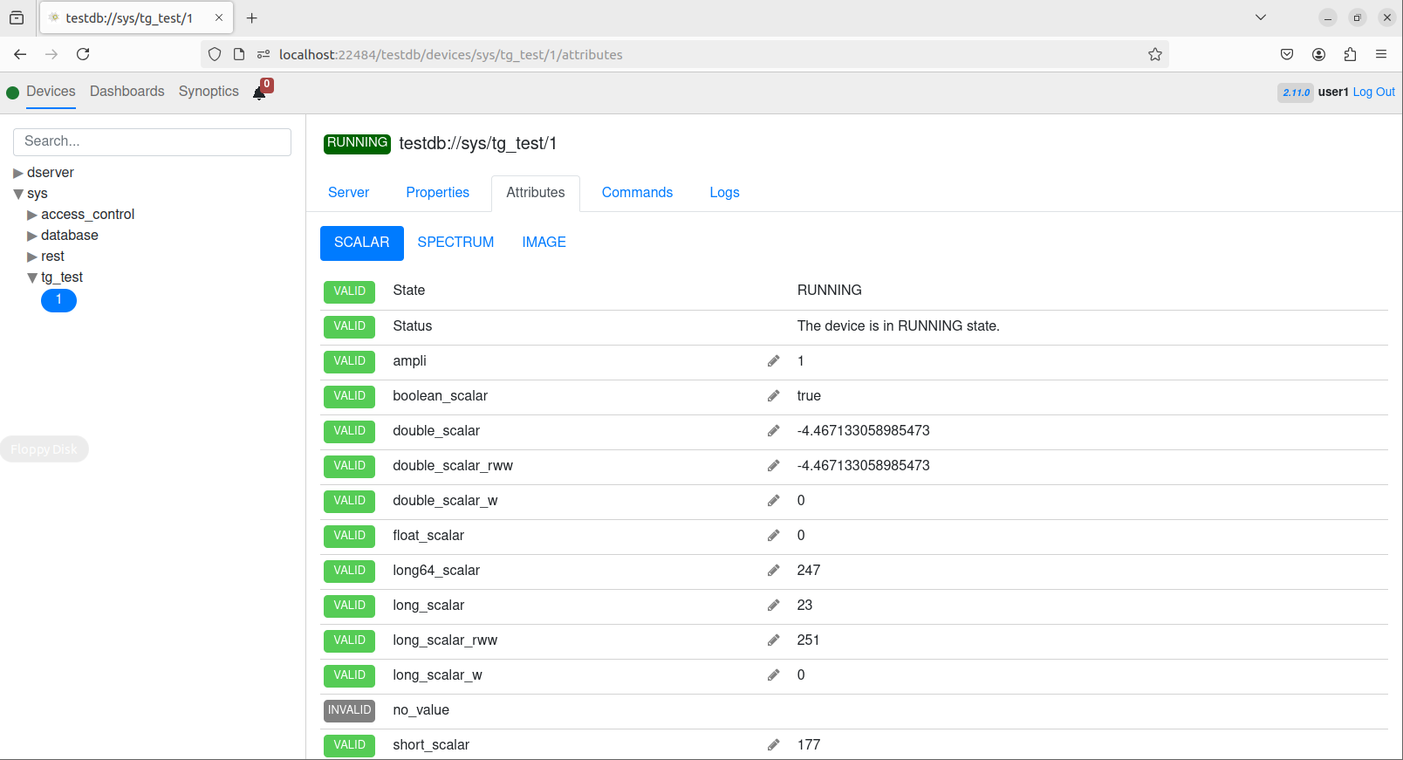Select device 1 under tg_test
The image size is (1403, 760).
(58, 300)
